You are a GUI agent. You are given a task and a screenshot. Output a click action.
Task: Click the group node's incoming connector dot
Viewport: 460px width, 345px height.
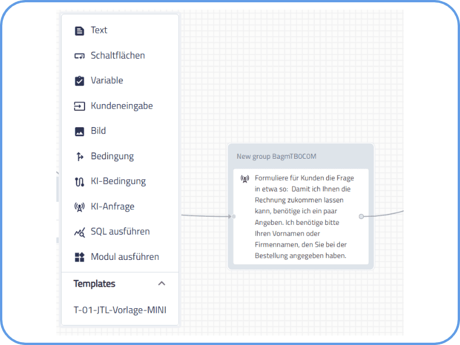pos(233,217)
